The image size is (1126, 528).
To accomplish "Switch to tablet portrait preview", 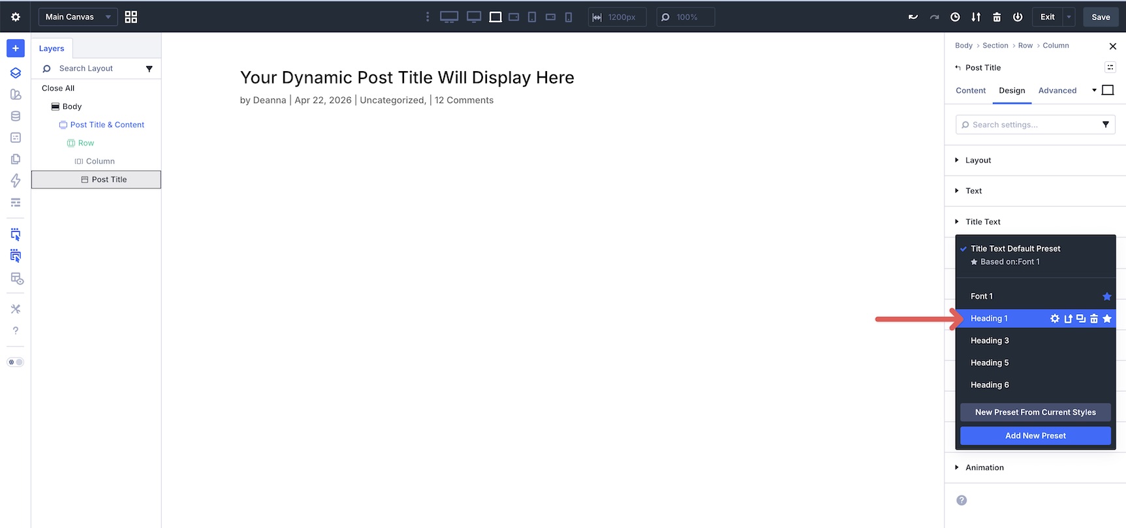I will point(532,17).
